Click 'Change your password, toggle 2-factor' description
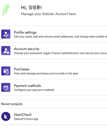 tap(60, 53)
